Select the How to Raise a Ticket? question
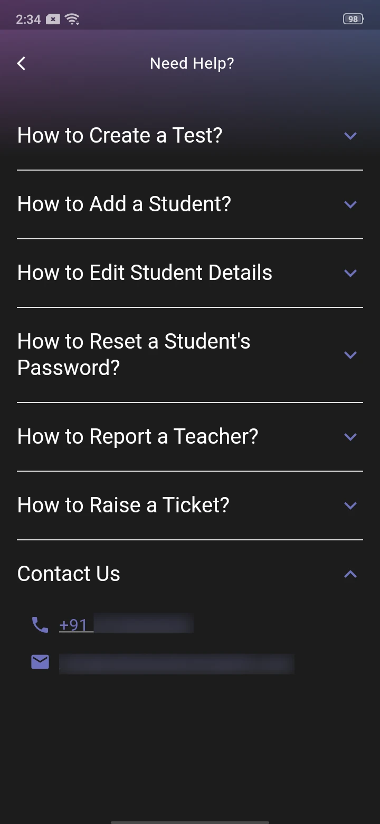 point(123,505)
